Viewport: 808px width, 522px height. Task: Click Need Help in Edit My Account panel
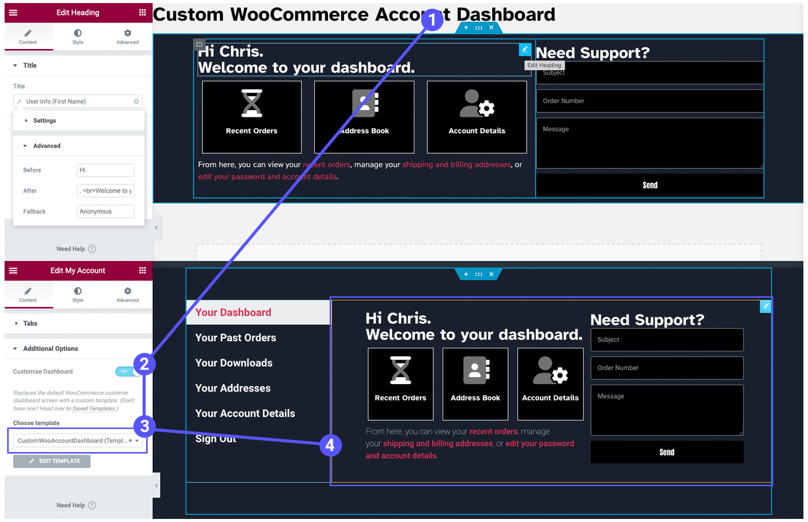(x=76, y=506)
